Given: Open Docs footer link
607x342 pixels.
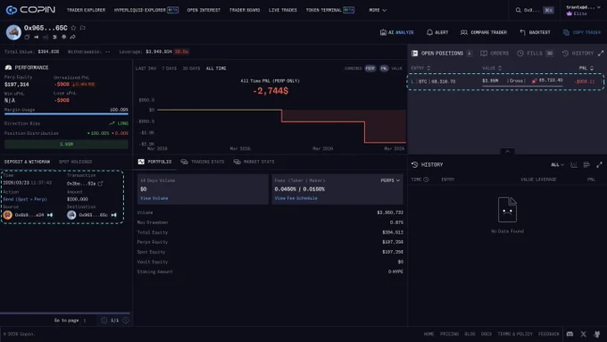Looking at the screenshot, I should click(486, 334).
